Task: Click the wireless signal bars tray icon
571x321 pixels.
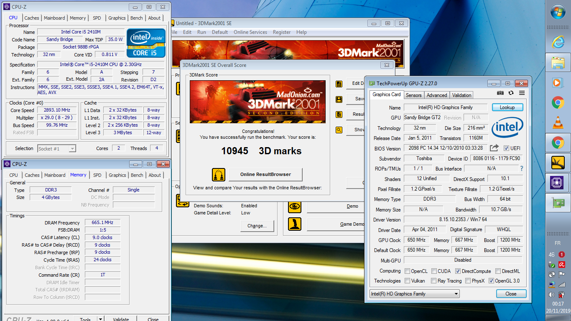Action: pos(563,285)
